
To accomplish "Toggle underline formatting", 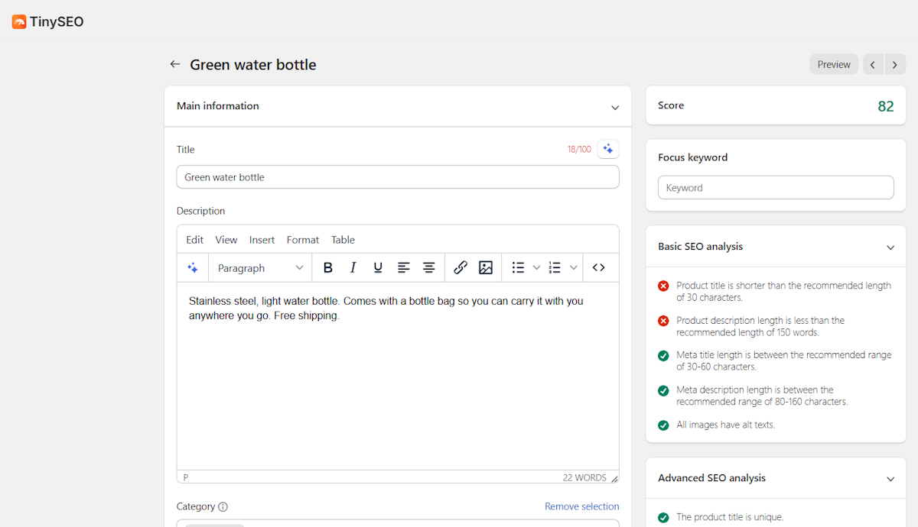I will [378, 268].
